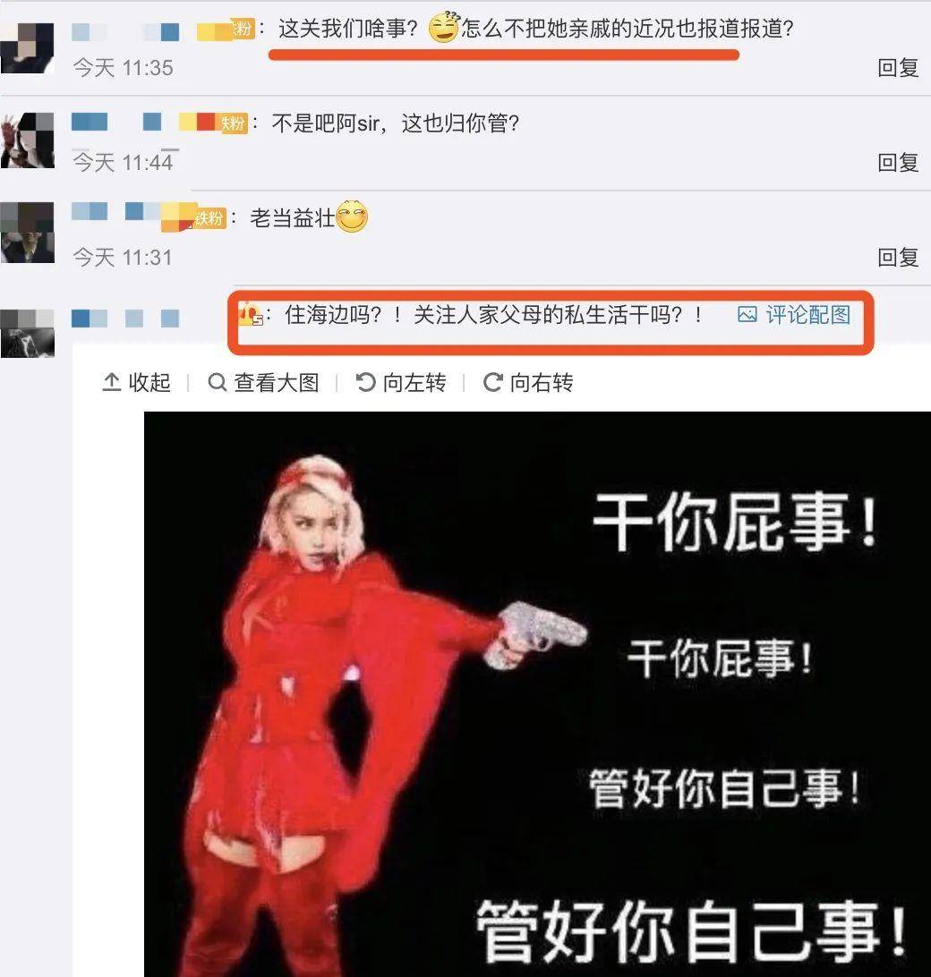
Task: Click the 向左转 rotate text
Action: pyautogui.click(x=414, y=383)
